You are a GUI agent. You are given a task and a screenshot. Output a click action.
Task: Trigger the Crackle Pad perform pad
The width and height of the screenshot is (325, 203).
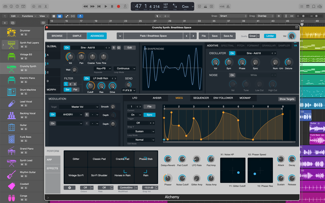pyautogui.click(x=122, y=159)
